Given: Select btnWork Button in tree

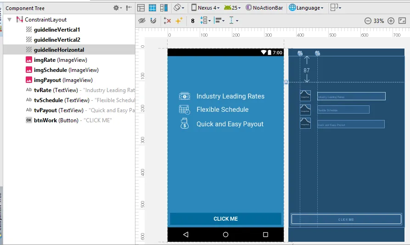Looking at the screenshot, I should [69, 120].
